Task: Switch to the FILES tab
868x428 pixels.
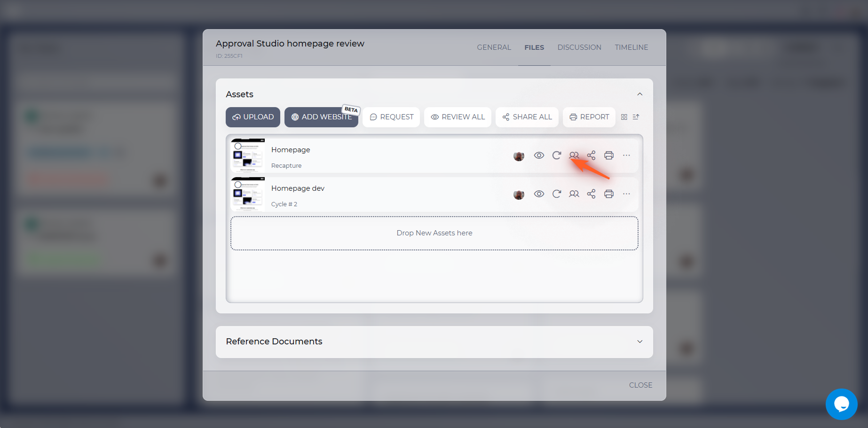Action: click(534, 47)
